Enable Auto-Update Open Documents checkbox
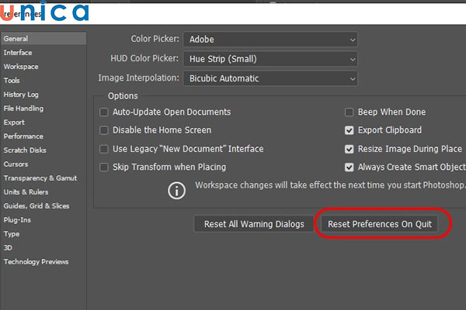Viewport: 466px width, 310px height. click(x=104, y=112)
